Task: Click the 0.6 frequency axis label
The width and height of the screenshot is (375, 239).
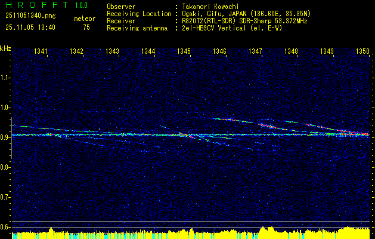Action: pos(5,227)
